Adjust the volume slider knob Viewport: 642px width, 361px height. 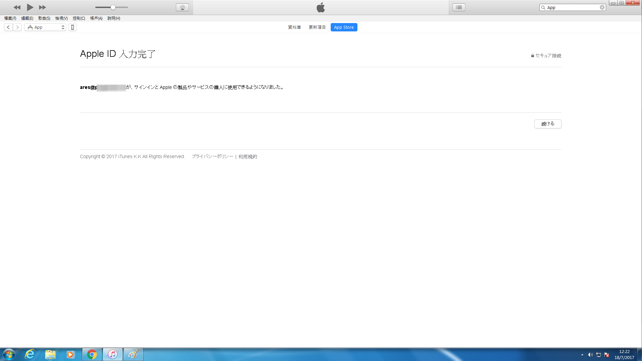click(x=113, y=7)
